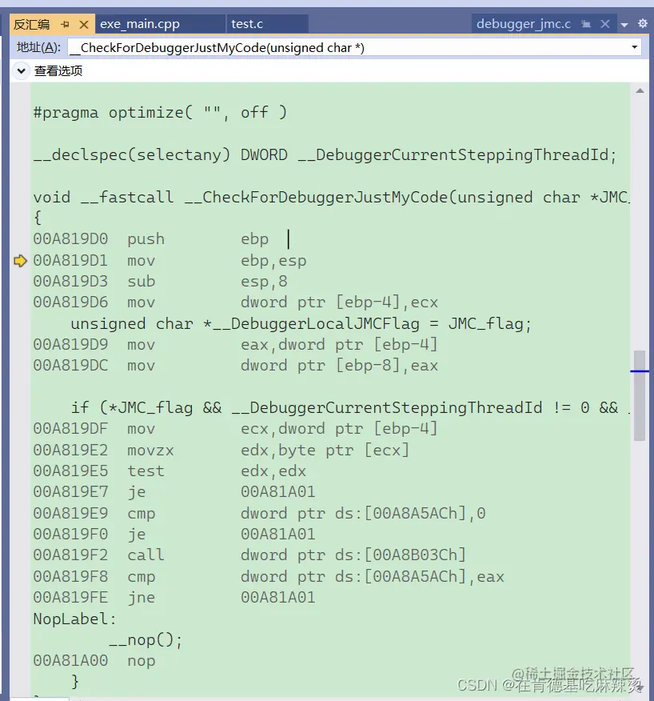Screen dimensions: 654x701
Task: Click the 00A819F8 cmp with eax line
Action: point(269,577)
